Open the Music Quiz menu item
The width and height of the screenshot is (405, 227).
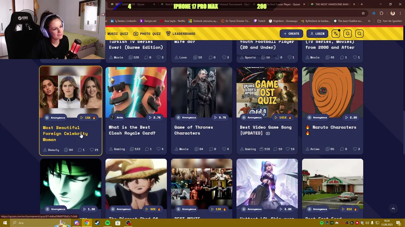[x=118, y=34]
